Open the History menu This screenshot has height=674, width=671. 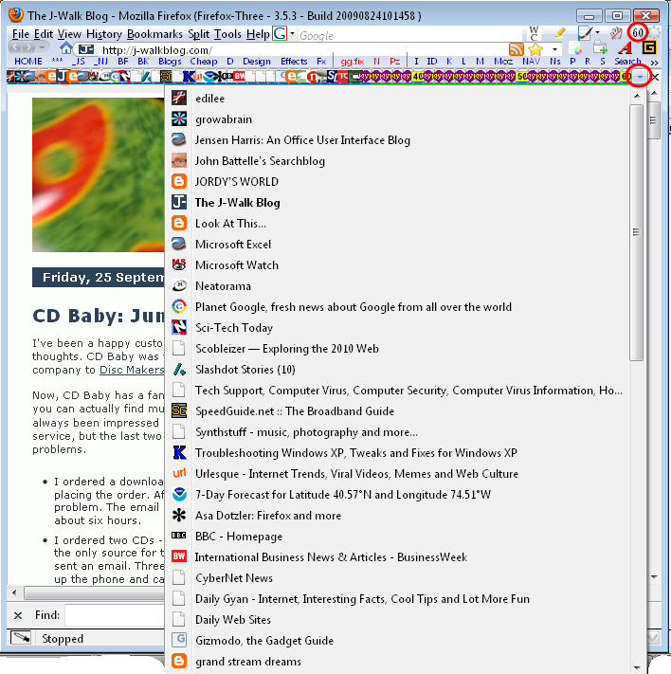104,34
